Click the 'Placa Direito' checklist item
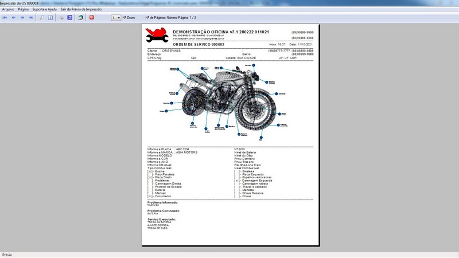 (x=160, y=178)
